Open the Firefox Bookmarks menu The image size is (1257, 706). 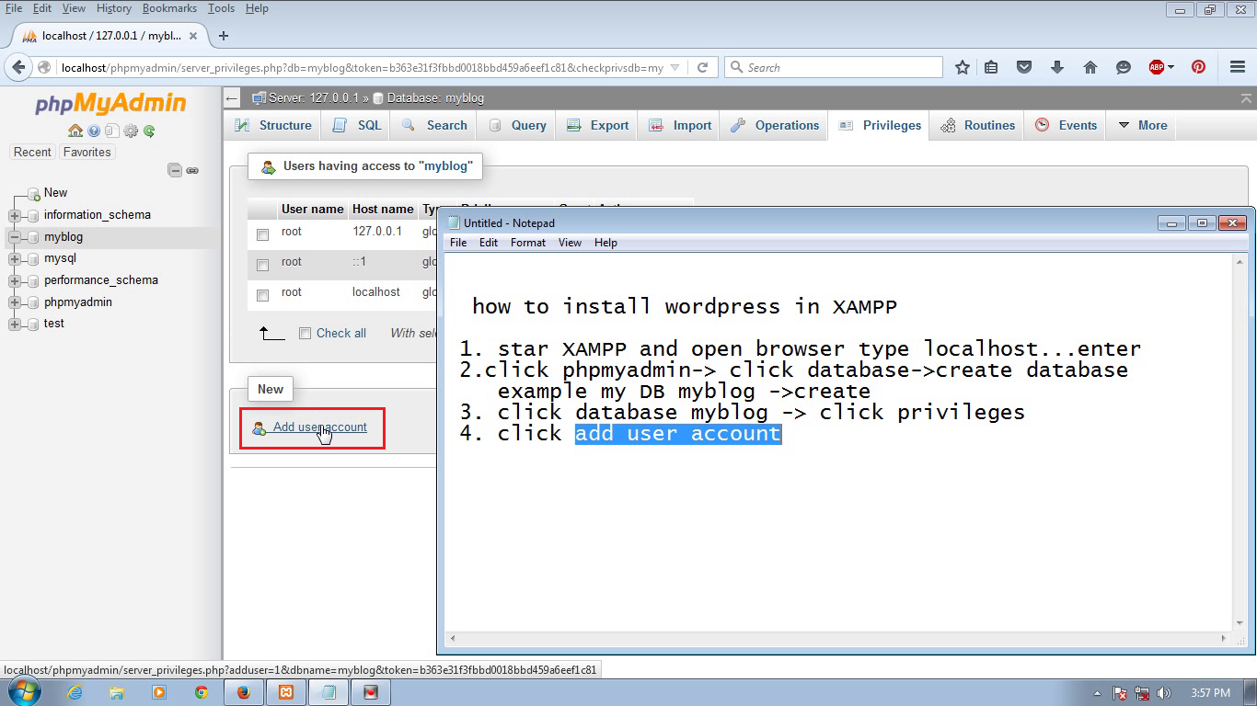pos(169,8)
